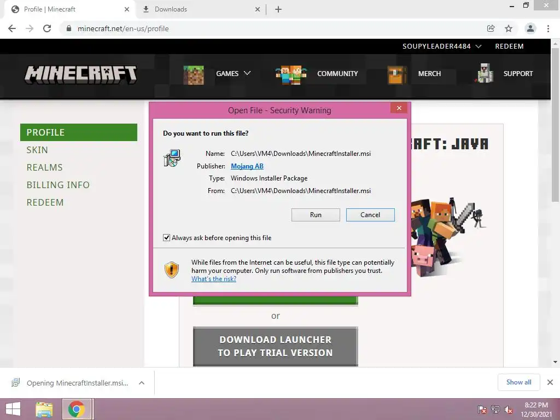Close the downloads bar
Screen dimensions: 560x420
tap(550, 382)
